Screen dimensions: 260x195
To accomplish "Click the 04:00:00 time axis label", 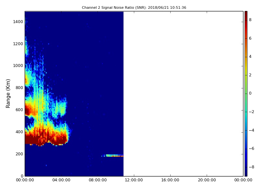I will (61, 180).
